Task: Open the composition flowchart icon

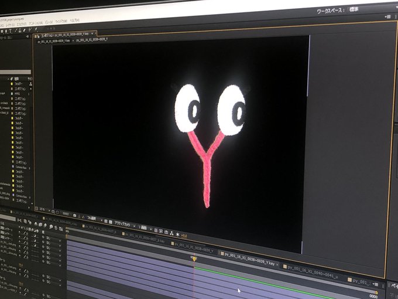Action: 171,233
